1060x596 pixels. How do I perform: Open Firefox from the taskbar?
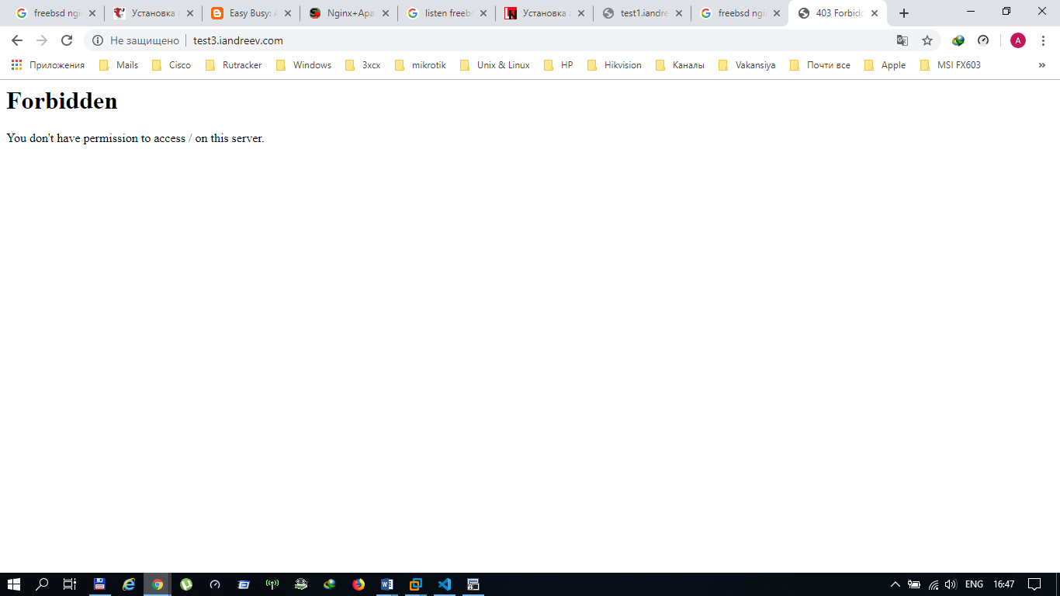358,584
